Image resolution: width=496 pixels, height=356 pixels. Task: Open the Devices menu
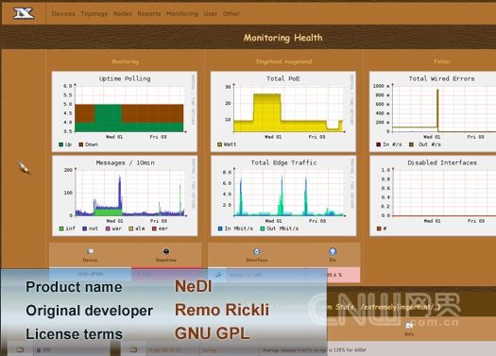click(x=63, y=13)
